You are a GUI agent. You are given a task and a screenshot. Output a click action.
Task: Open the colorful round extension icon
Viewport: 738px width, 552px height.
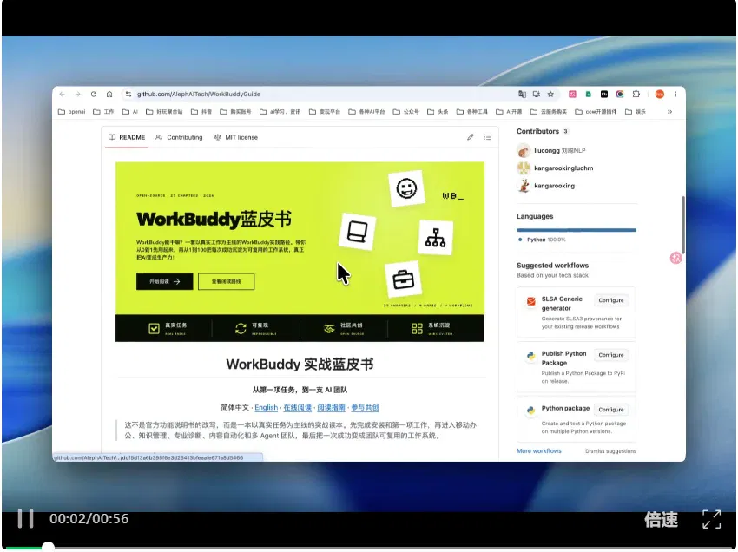(620, 94)
